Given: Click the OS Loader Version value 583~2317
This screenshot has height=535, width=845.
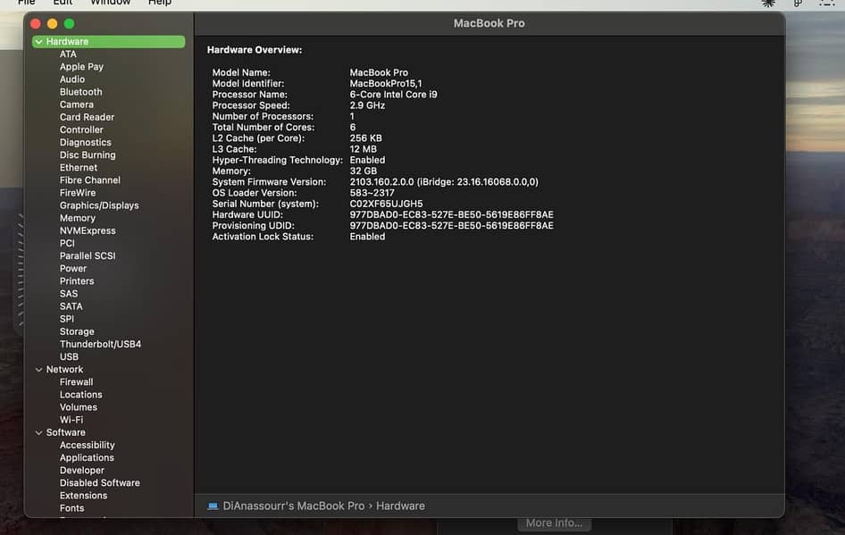Looking at the screenshot, I should coord(372,193).
